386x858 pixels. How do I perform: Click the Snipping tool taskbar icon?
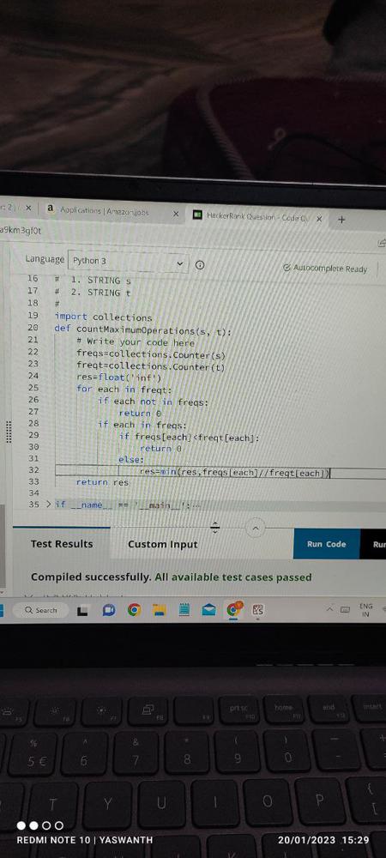[258, 609]
